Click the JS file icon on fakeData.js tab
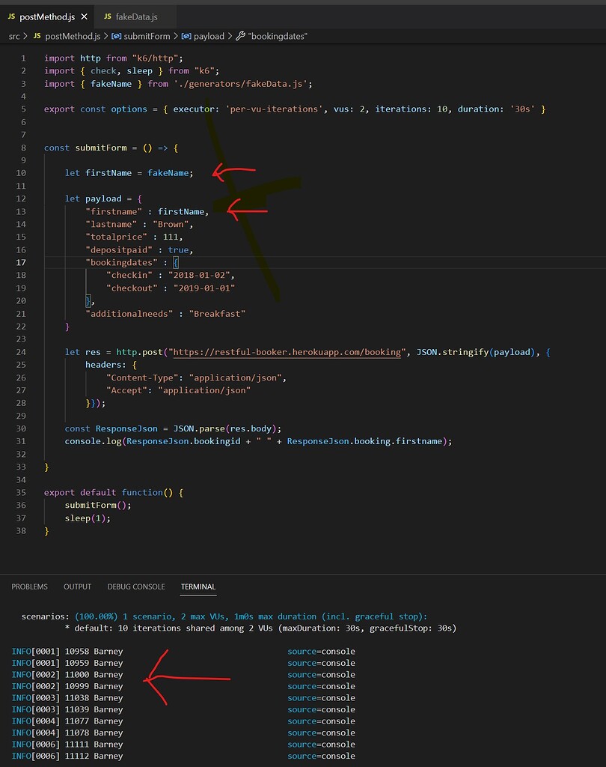 point(108,16)
